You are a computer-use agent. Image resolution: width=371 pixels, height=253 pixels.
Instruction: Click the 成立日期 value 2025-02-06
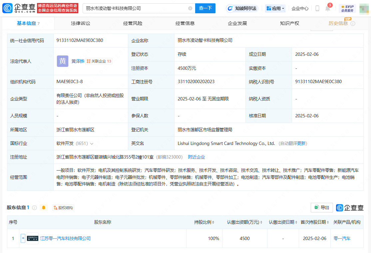[x=307, y=54]
